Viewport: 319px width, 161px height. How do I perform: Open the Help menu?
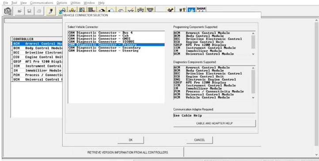click(x=101, y=3)
